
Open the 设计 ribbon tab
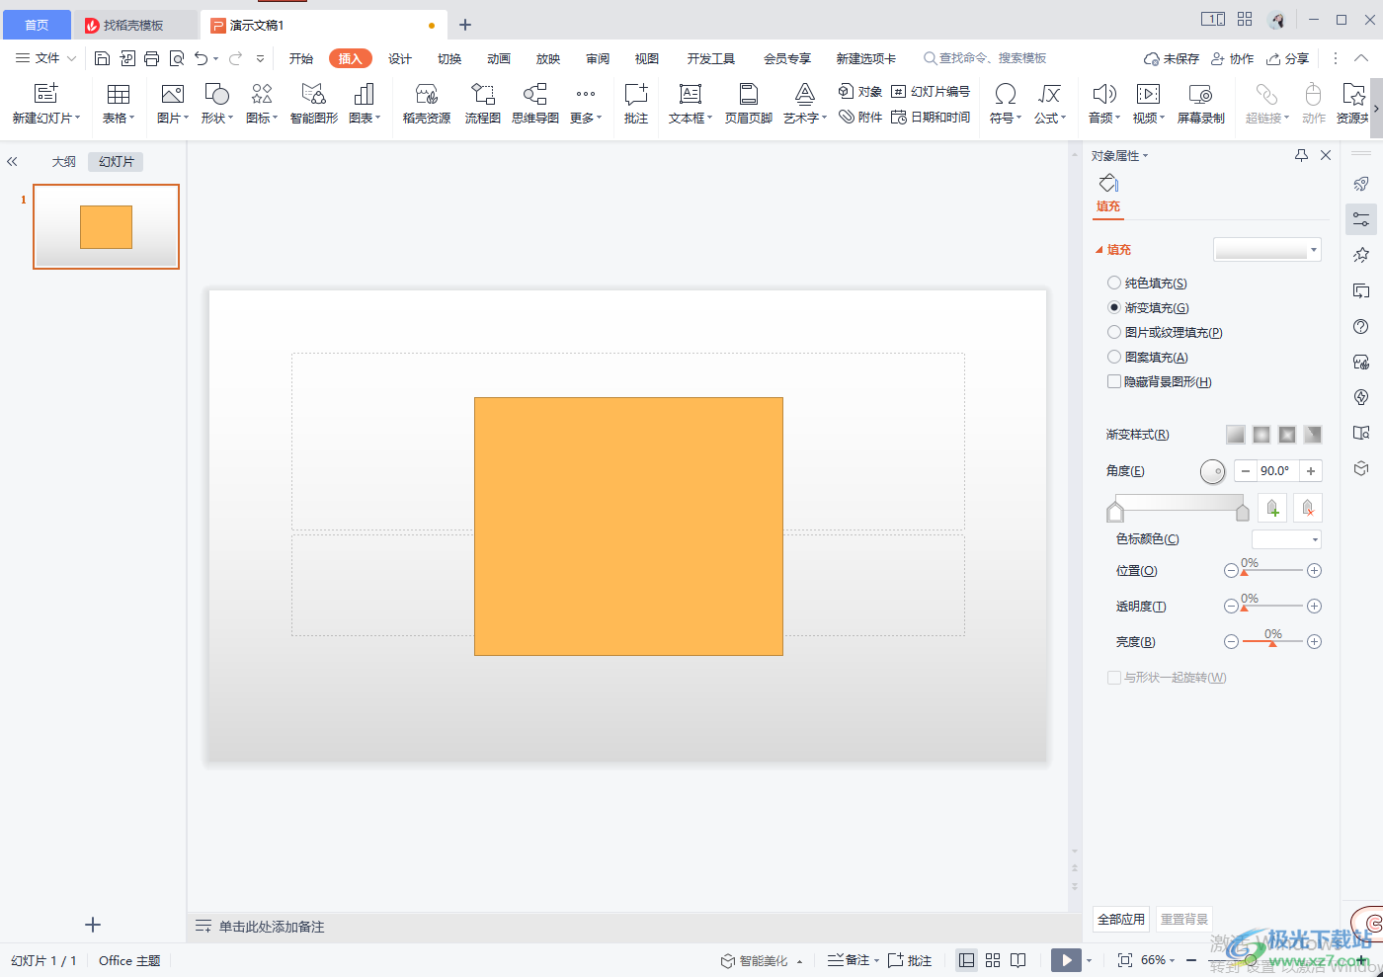click(x=400, y=58)
